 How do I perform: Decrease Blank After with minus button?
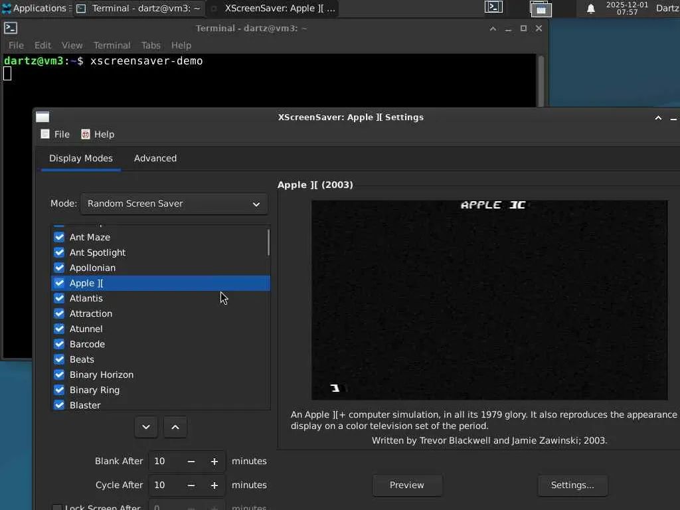pos(191,462)
